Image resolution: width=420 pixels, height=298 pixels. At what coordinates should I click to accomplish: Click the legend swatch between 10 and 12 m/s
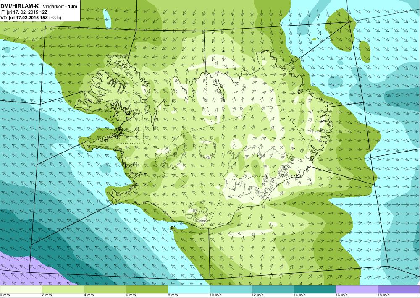(231, 290)
